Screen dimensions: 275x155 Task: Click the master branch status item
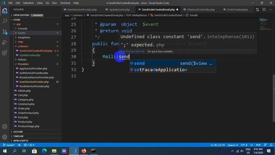tap(9, 145)
